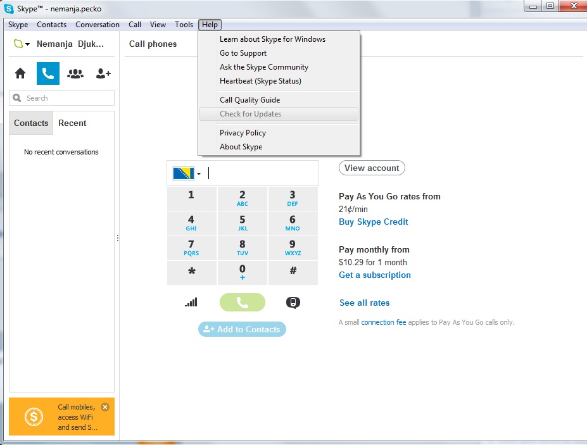587x445 pixels.
Task: Click the dollar coin promo icon
Action: [34, 417]
